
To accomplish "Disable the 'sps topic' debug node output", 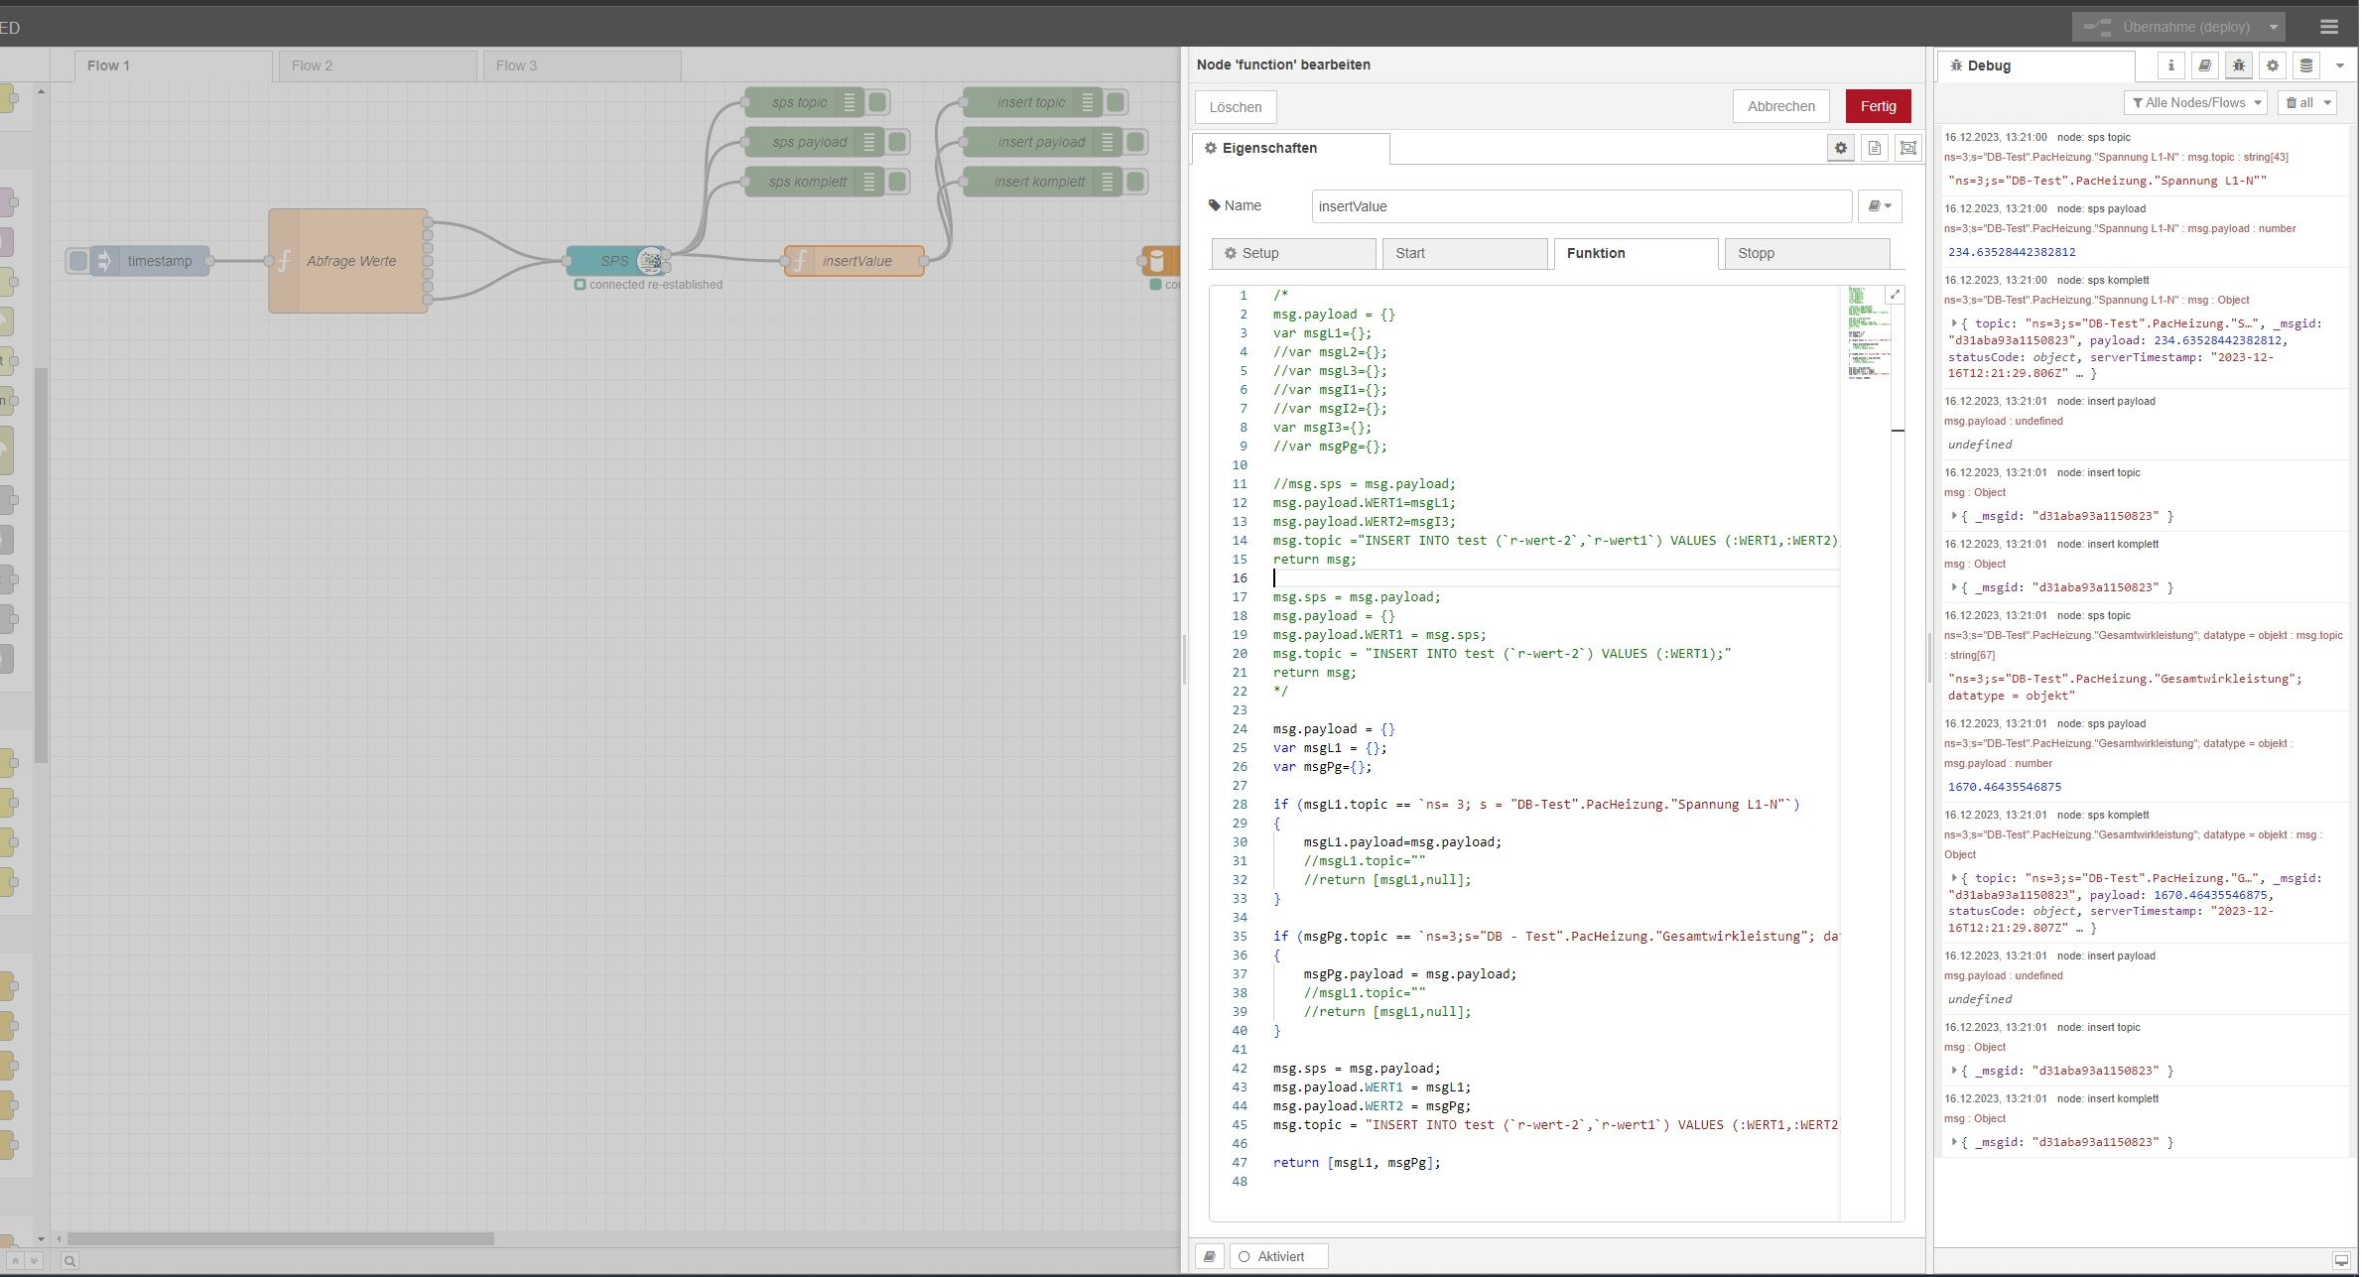I will pos(879,101).
